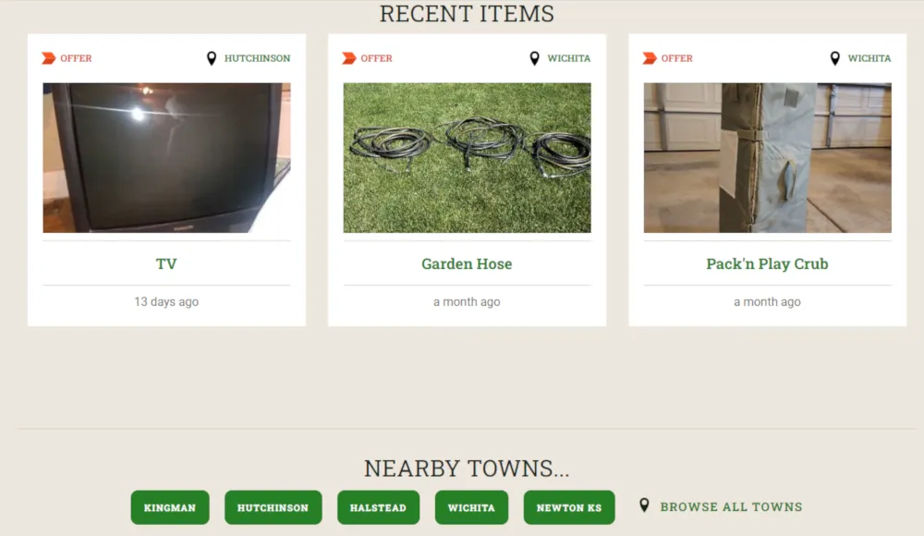Screen dimensions: 924x536
Task: Click Hutchinson location label on TV card
Action: coord(257,58)
